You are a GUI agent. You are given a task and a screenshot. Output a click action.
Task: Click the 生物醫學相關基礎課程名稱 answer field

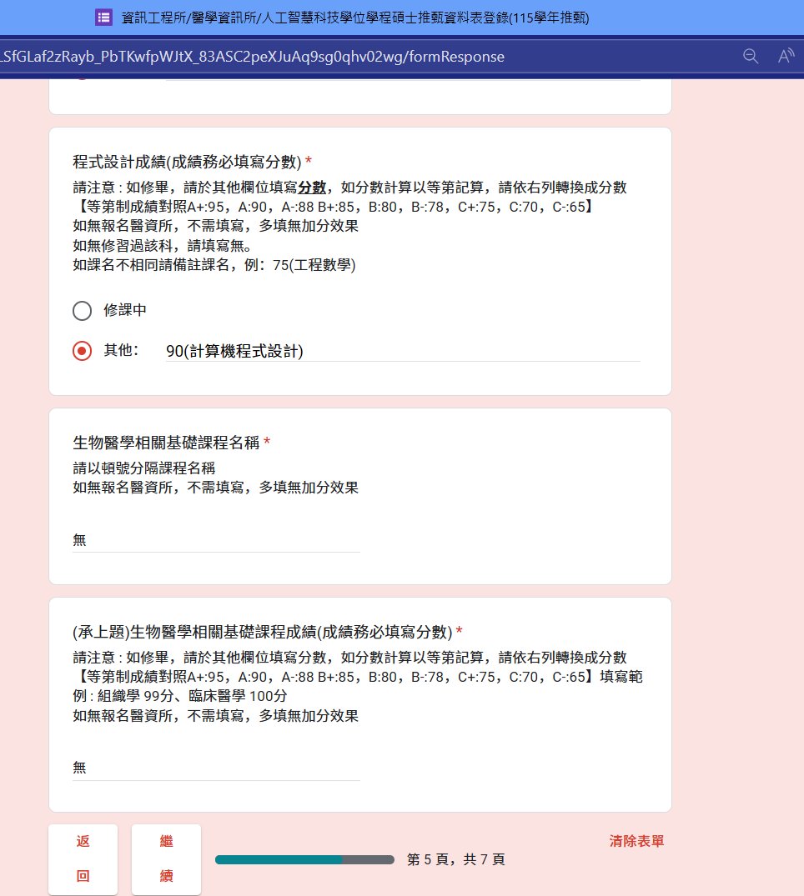[x=216, y=540]
